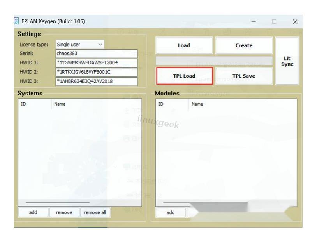The image size is (317, 243).
Task: Click the TPL Save button
Action: coord(244,76)
